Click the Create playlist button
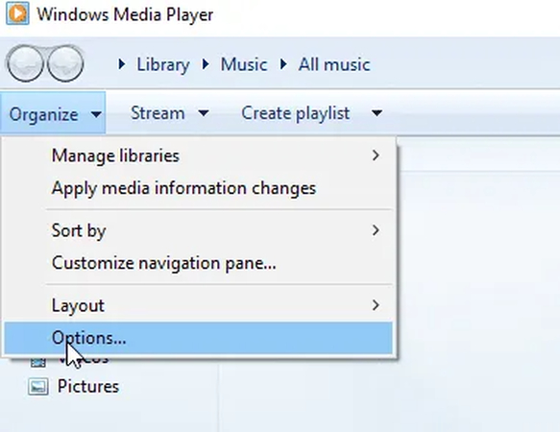 (x=295, y=113)
